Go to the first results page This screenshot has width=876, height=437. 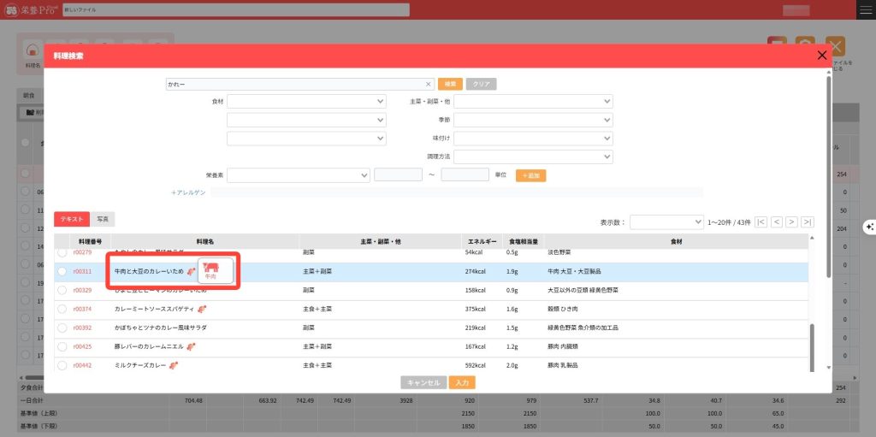point(761,221)
